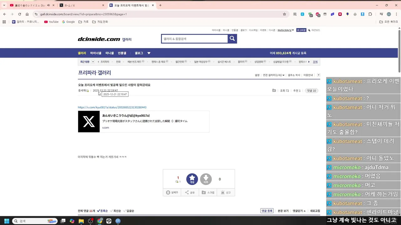Select the 마이너갤 navigation tab
The width and height of the screenshot is (401, 225).
[96, 53]
